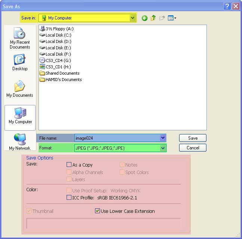Image resolution: width=242 pixels, height=239 pixels.
Task: Click My Computer icon in Save in field
Action: click(44, 18)
